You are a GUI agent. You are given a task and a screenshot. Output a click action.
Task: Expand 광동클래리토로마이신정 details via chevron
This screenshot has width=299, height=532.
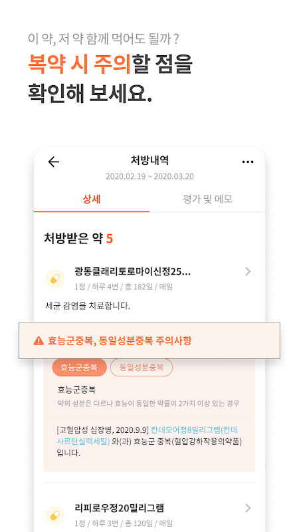click(x=248, y=271)
